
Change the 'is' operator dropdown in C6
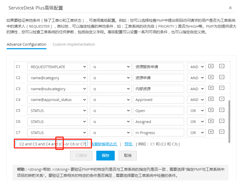111,122
